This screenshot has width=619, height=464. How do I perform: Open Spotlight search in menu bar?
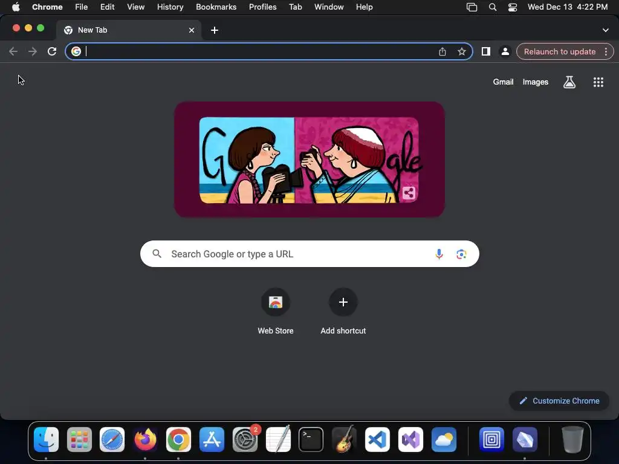click(x=493, y=7)
